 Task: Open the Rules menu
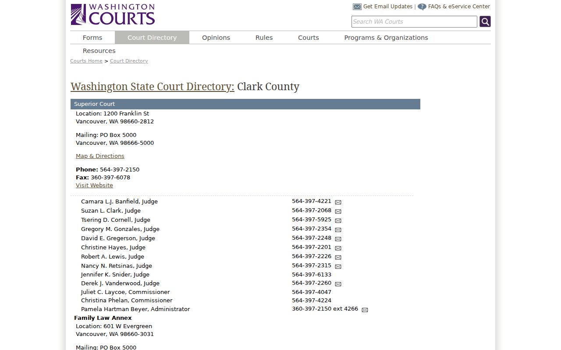[264, 38]
